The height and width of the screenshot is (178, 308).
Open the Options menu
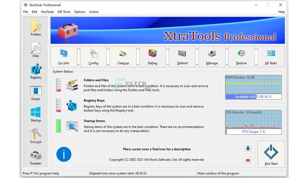(x=80, y=12)
